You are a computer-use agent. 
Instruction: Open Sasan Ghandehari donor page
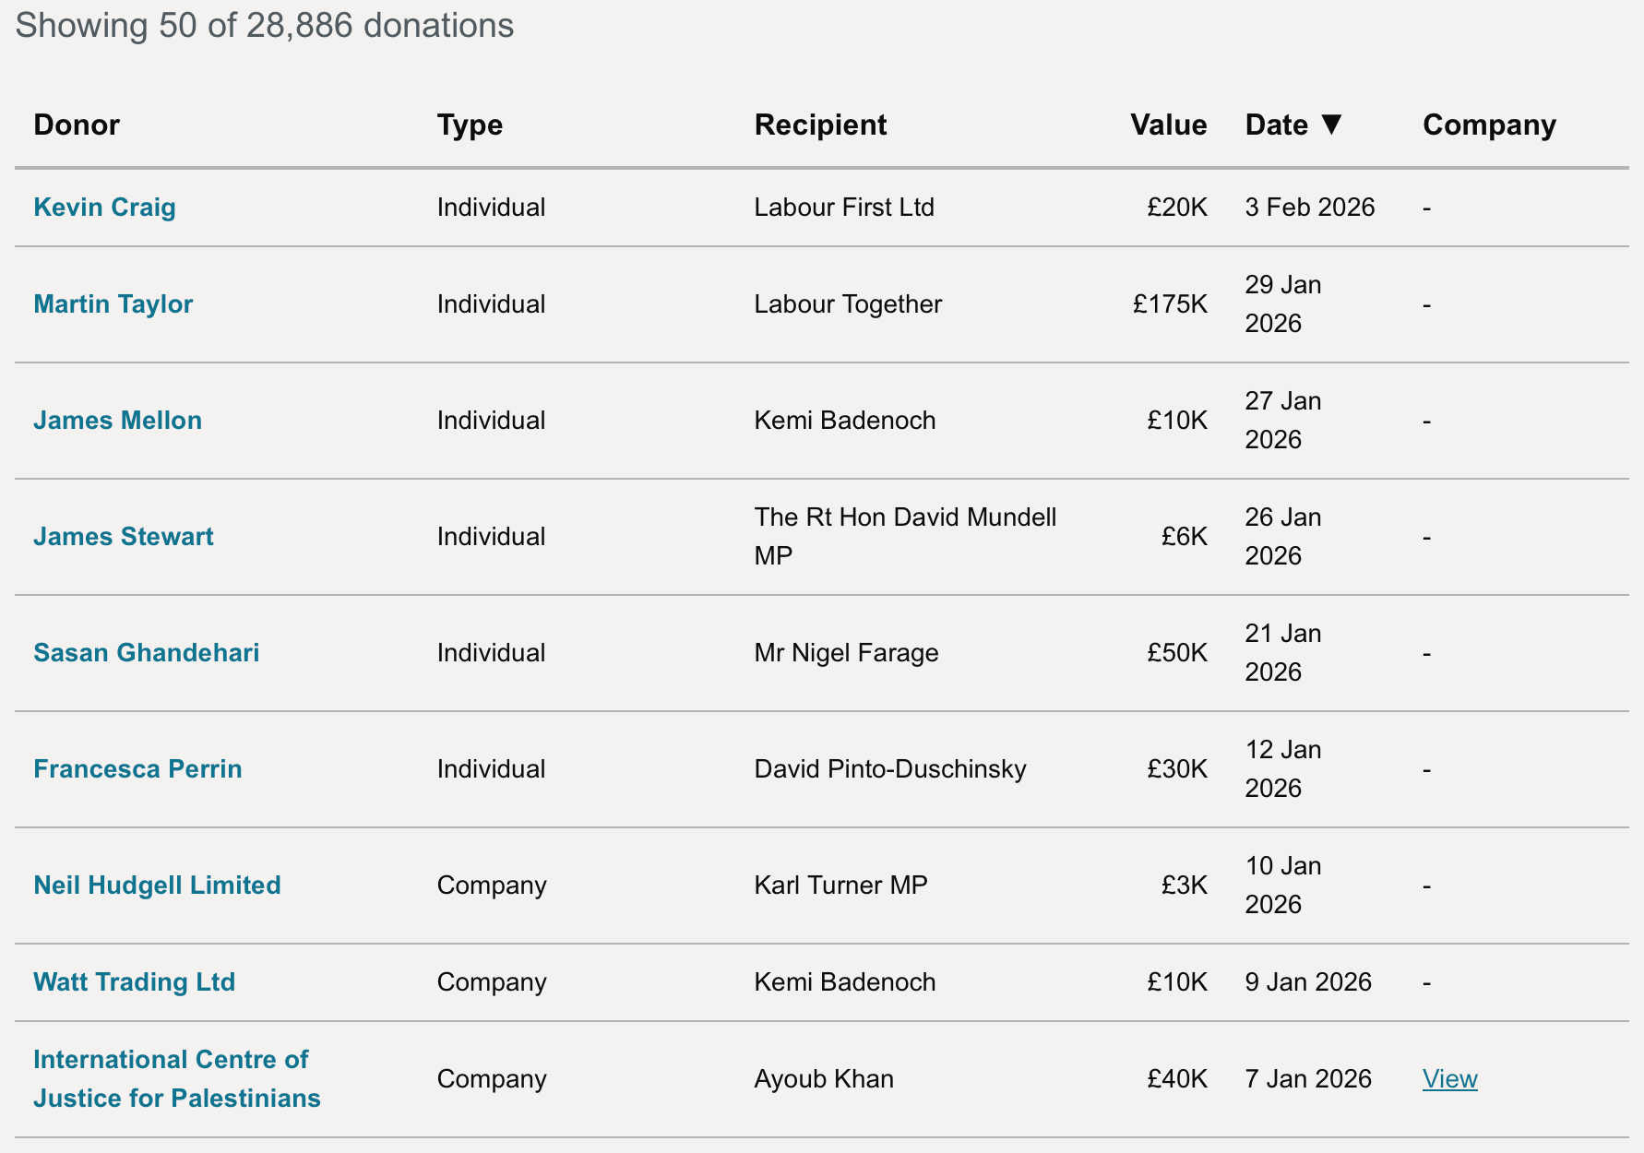[x=146, y=652]
